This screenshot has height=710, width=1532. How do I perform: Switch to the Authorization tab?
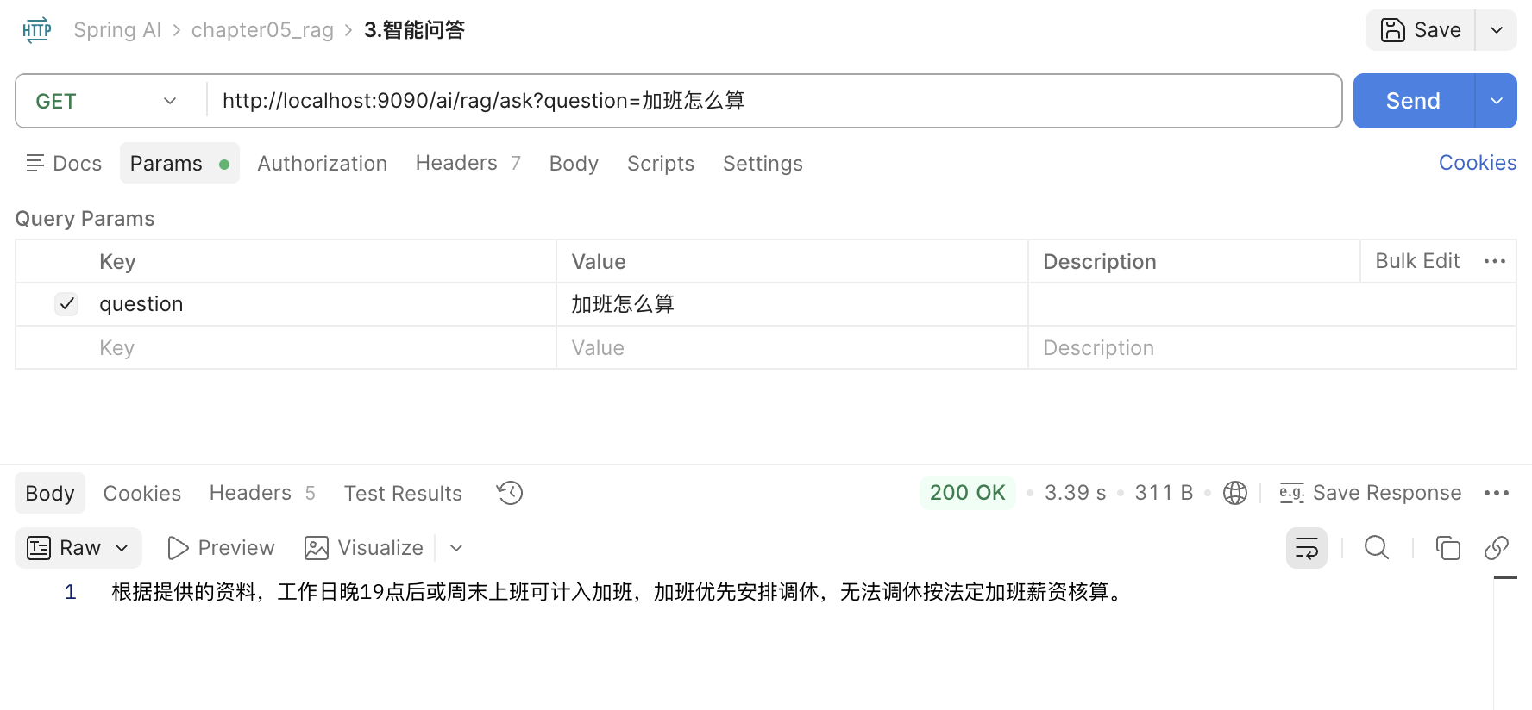322,163
